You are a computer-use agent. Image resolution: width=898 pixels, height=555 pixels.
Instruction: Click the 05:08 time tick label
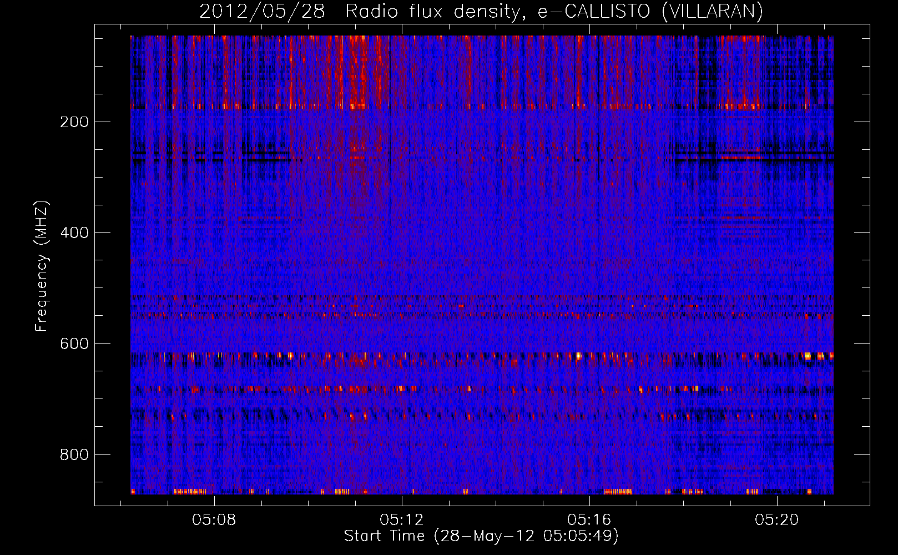coord(214,520)
